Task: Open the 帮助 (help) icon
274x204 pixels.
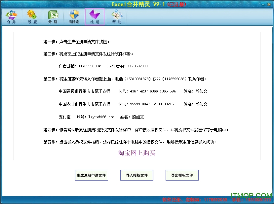Action: (x=116, y=17)
